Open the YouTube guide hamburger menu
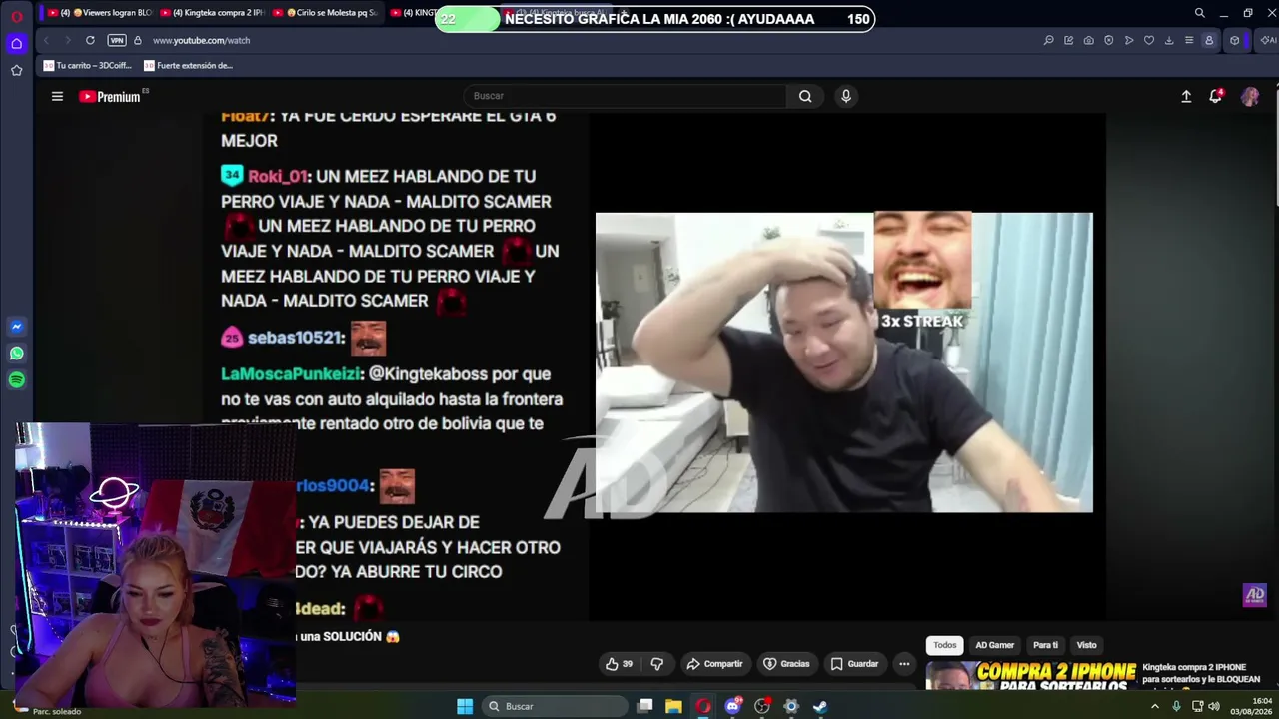This screenshot has height=719, width=1279. pos(57,96)
